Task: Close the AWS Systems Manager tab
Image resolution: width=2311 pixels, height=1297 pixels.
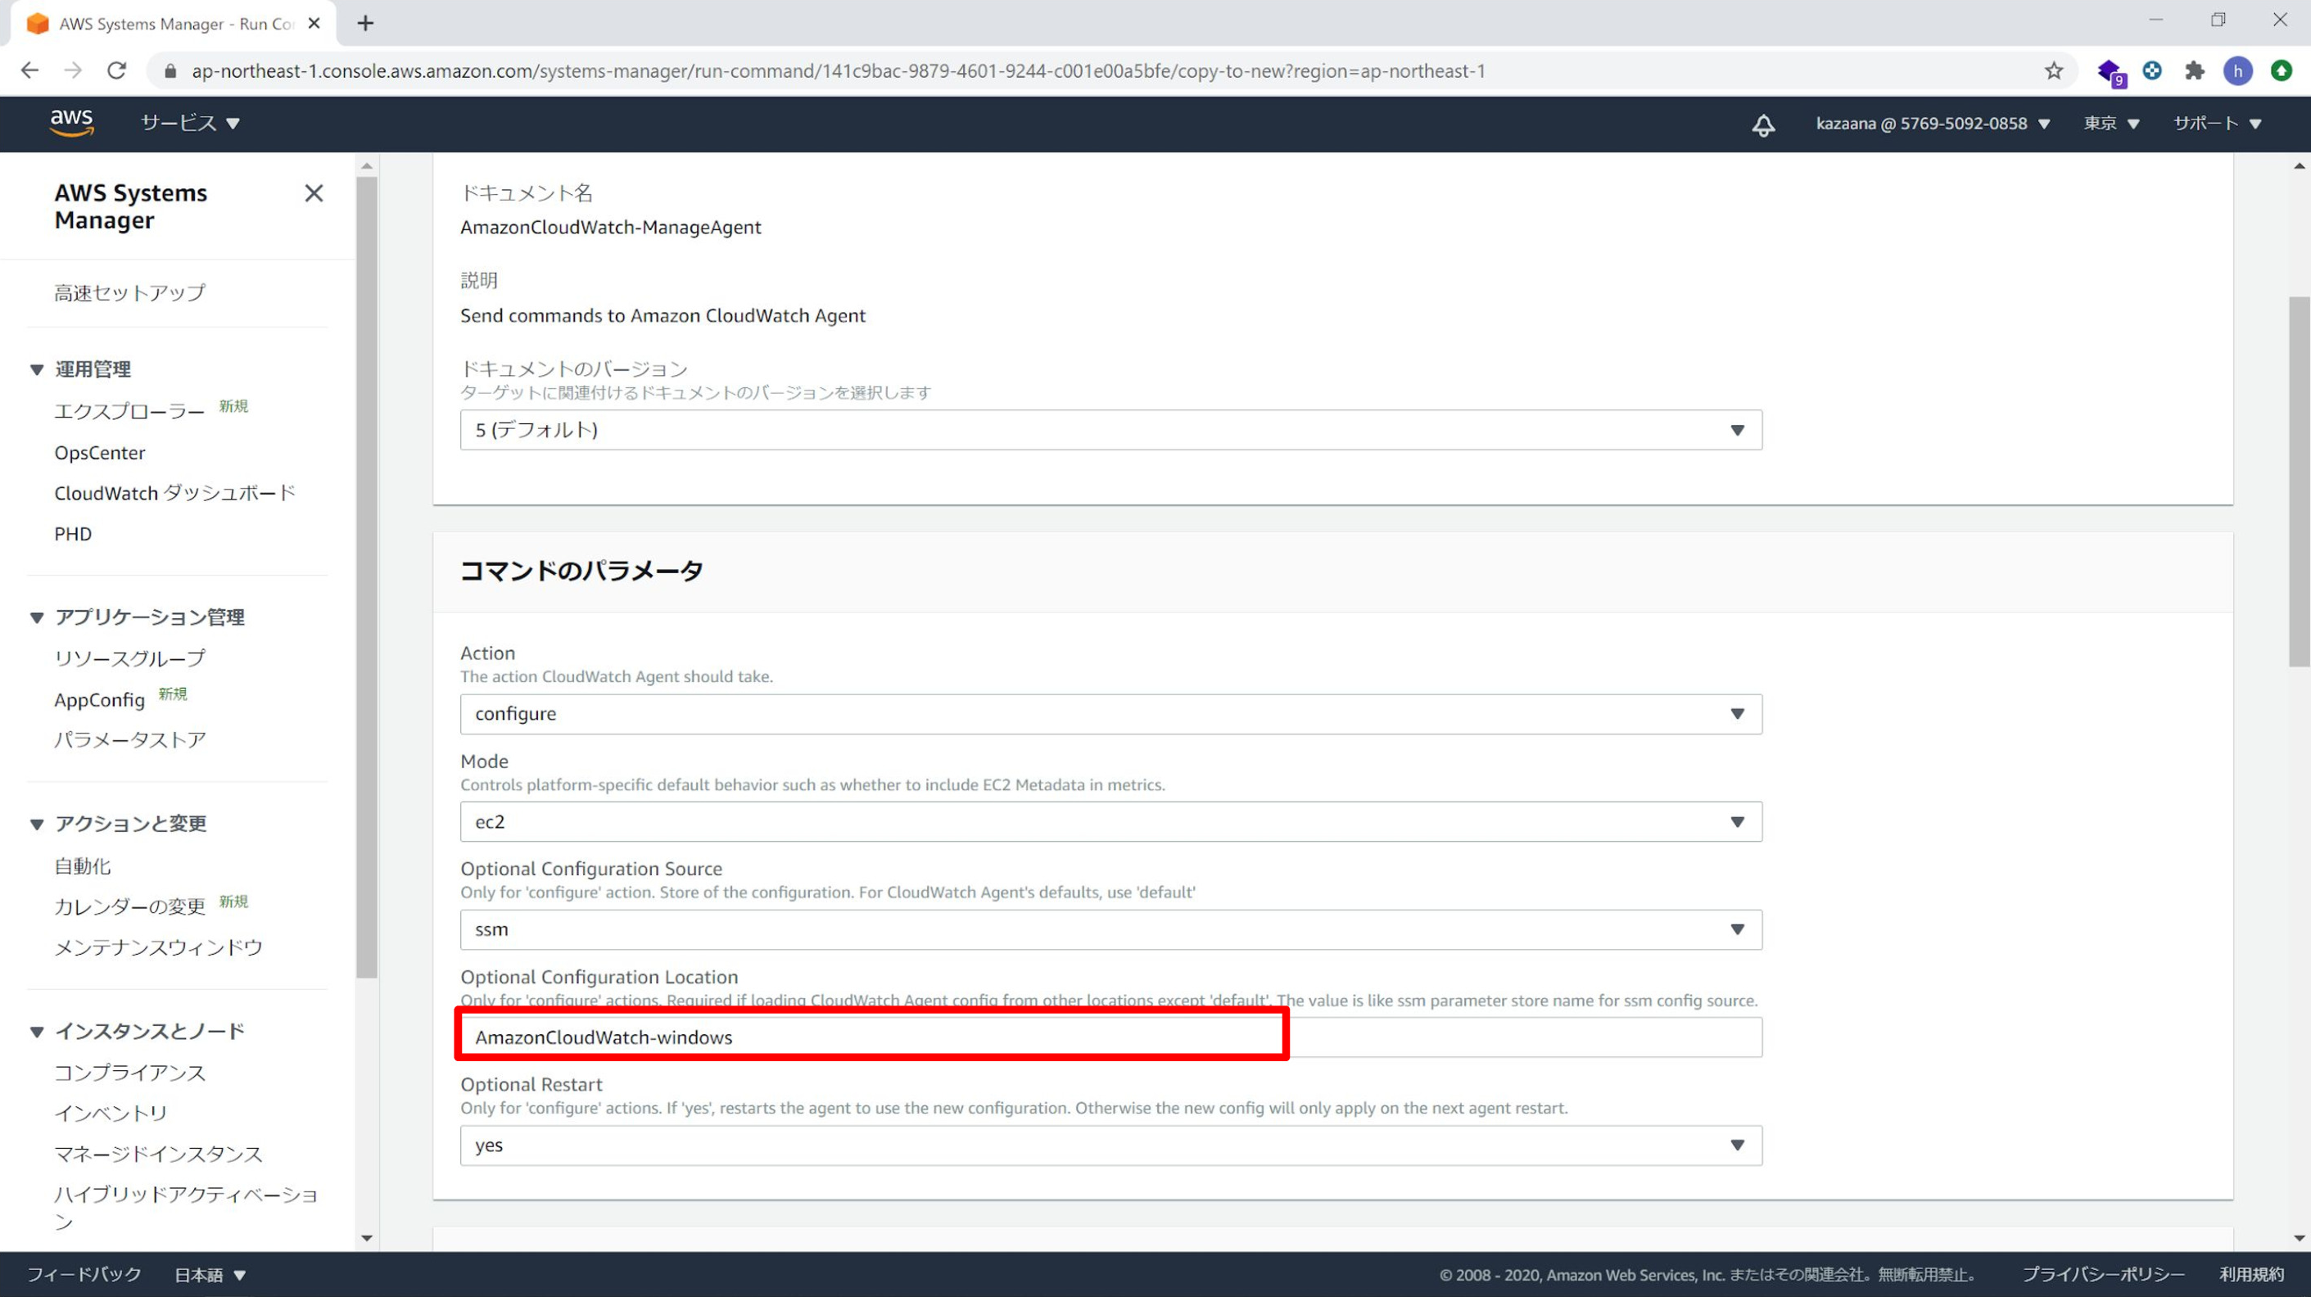Action: tap(314, 23)
